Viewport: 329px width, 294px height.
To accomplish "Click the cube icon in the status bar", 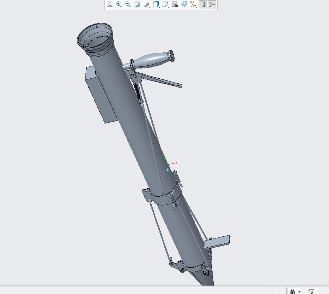I will (311, 292).
